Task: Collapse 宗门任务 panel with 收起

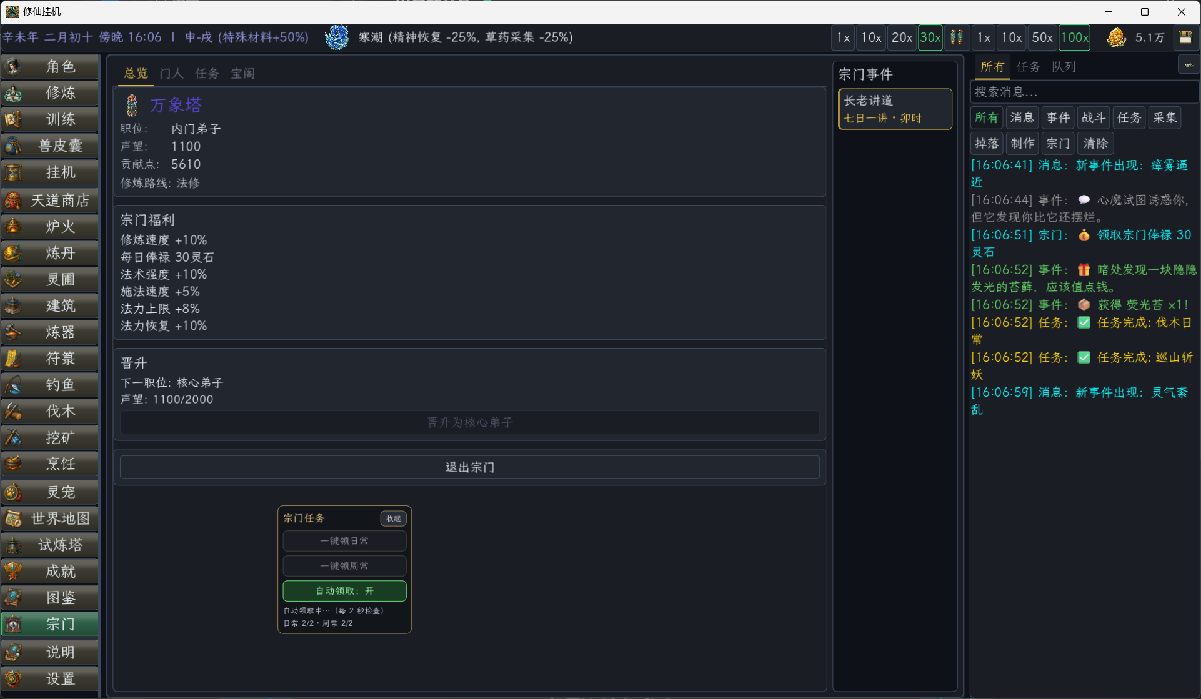Action: (x=394, y=518)
